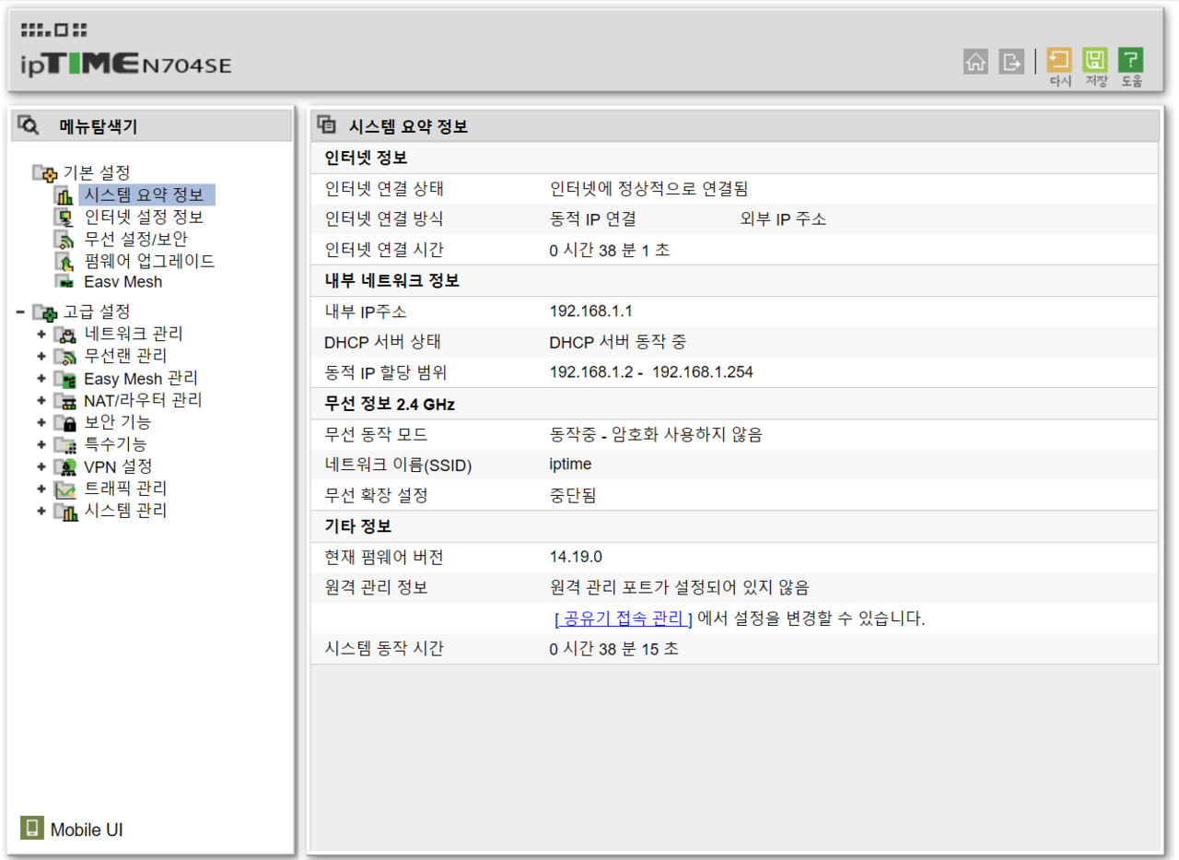Click the logout icon in header
This screenshot has height=860, width=1179.
click(x=1011, y=62)
